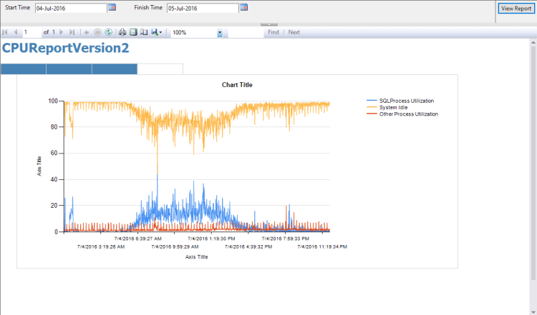Click the Refresh report icon
537x315 pixels.
[x=108, y=33]
